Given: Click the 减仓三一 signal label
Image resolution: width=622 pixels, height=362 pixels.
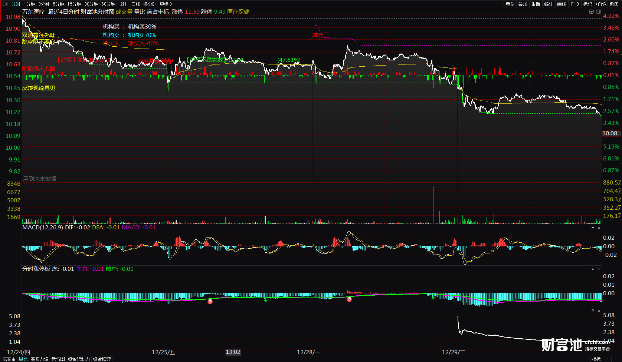Looking at the screenshot, I should 323,35.
